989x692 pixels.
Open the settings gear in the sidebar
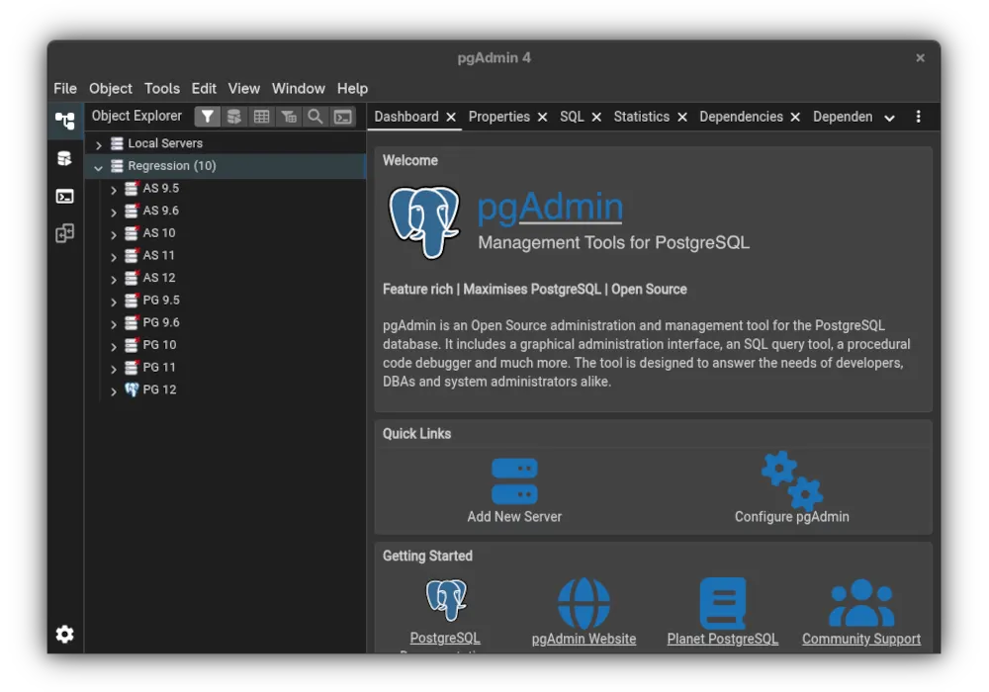(x=65, y=634)
